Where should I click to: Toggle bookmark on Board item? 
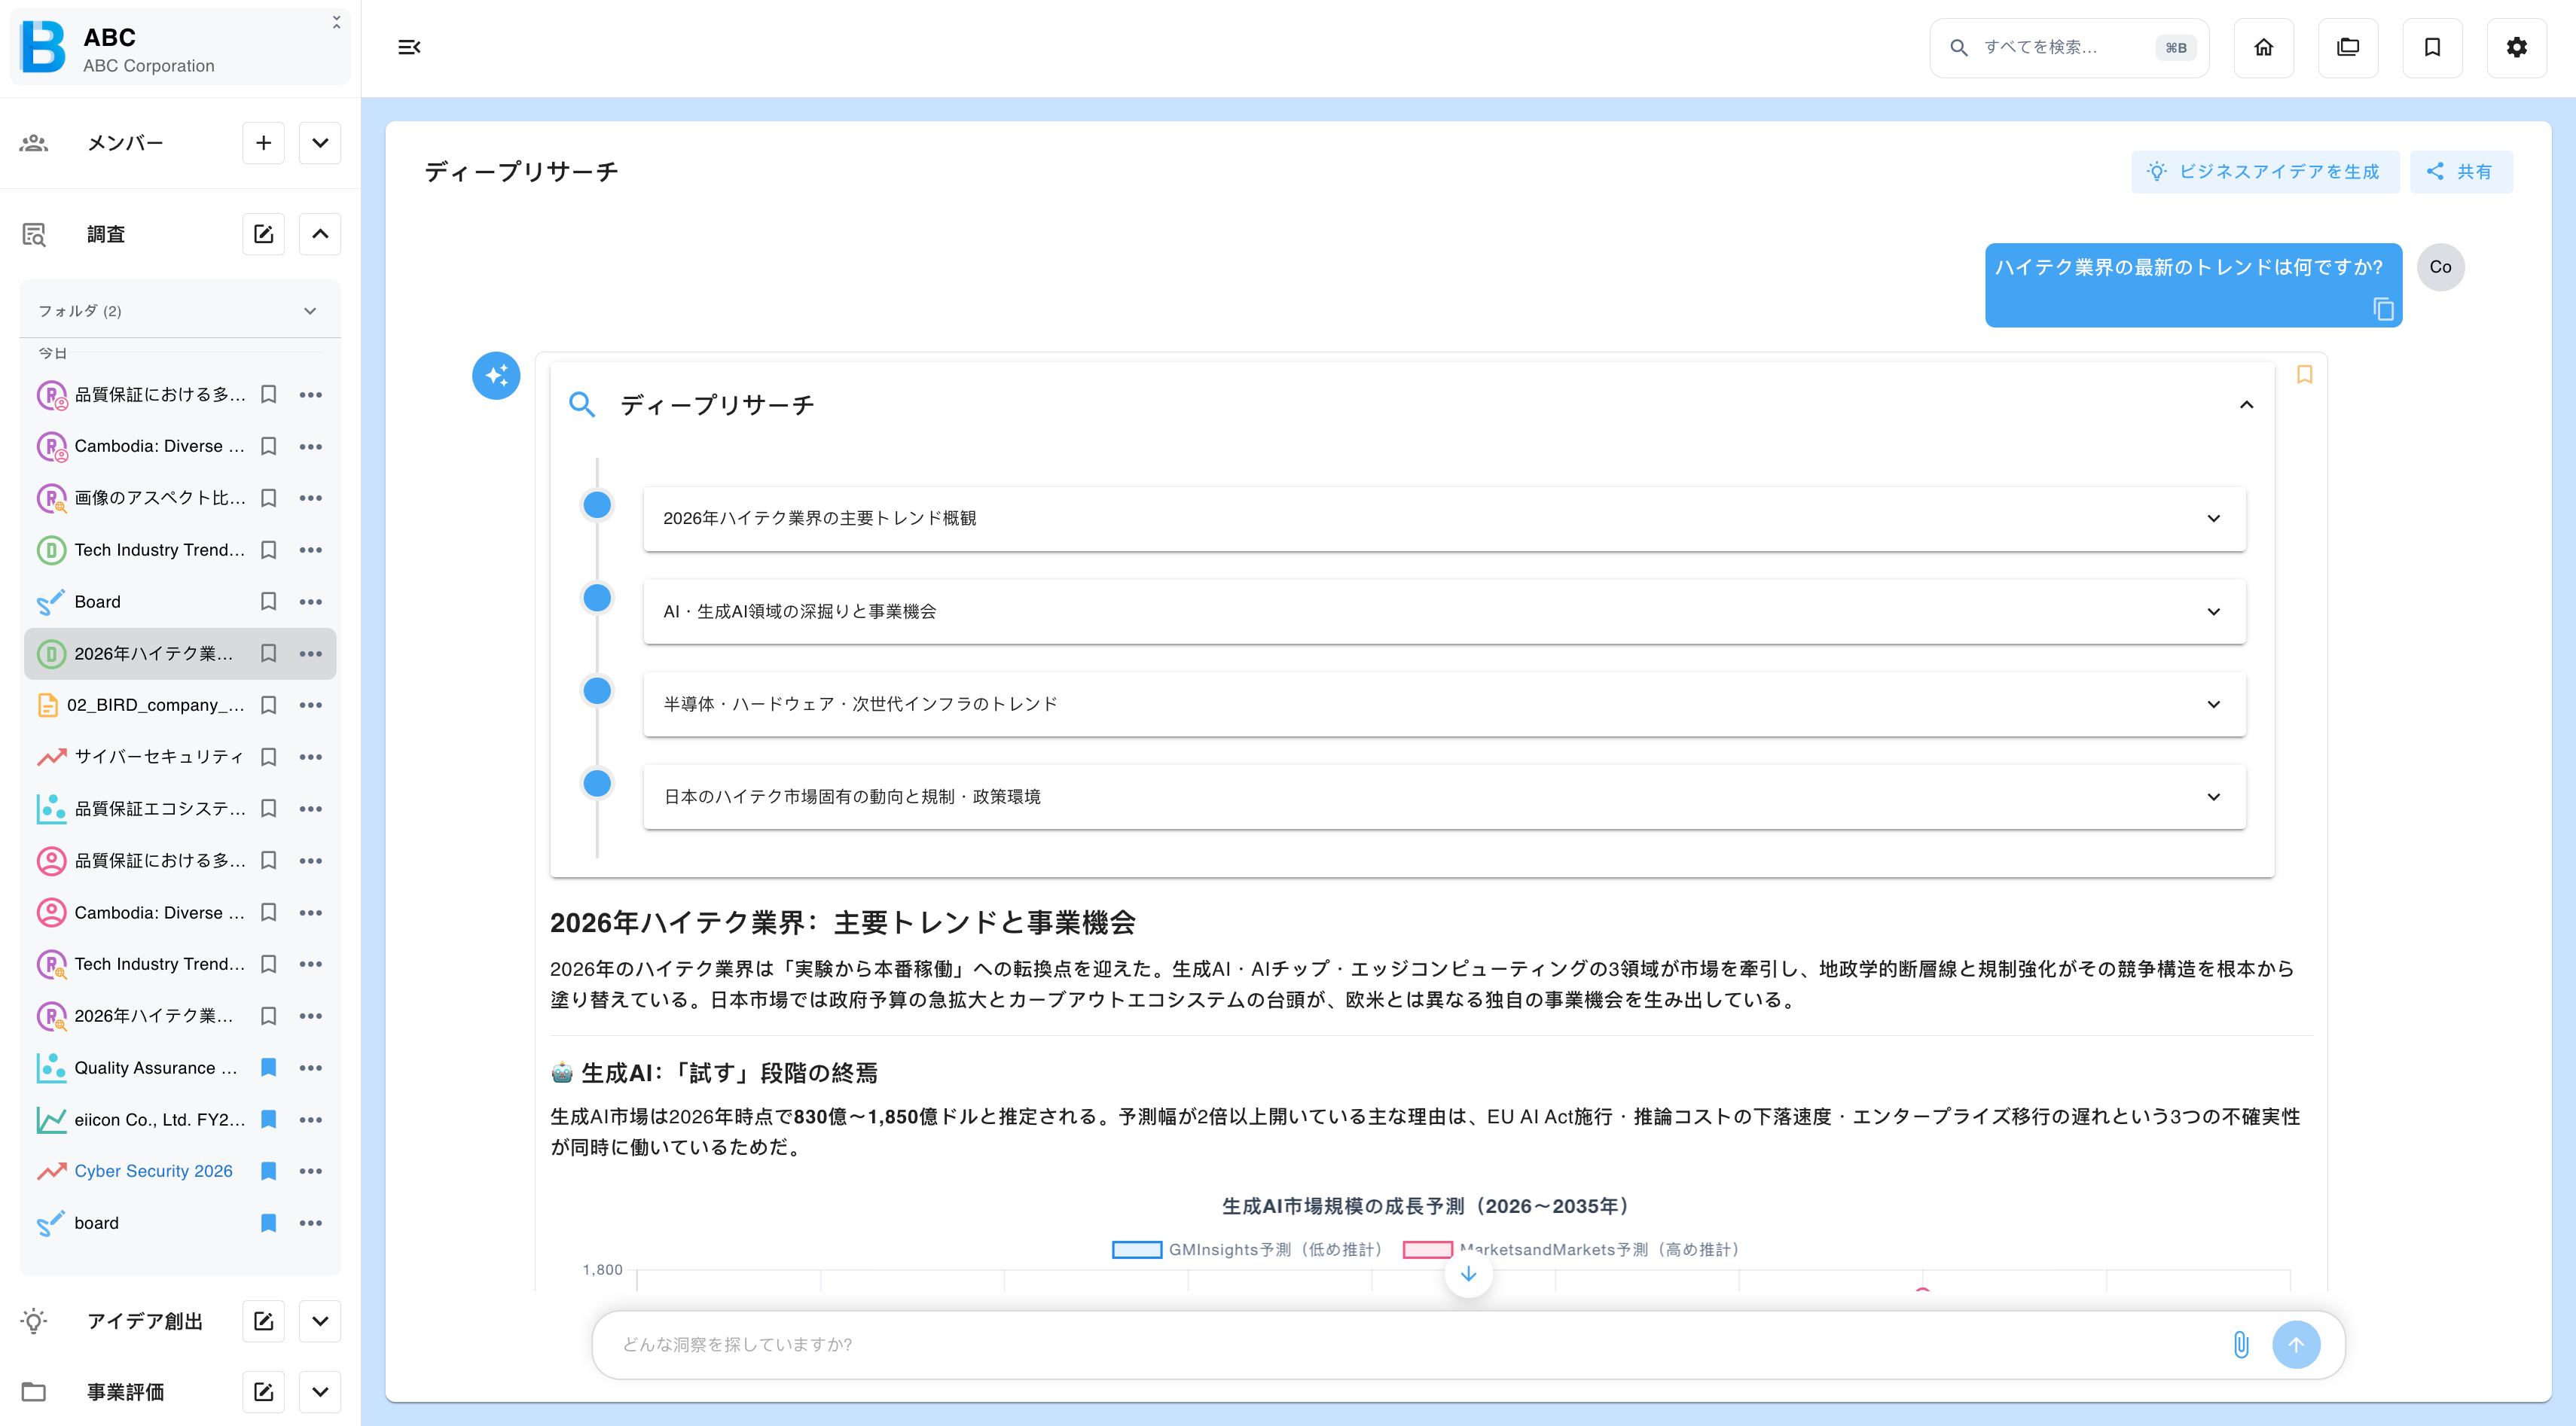(x=268, y=602)
